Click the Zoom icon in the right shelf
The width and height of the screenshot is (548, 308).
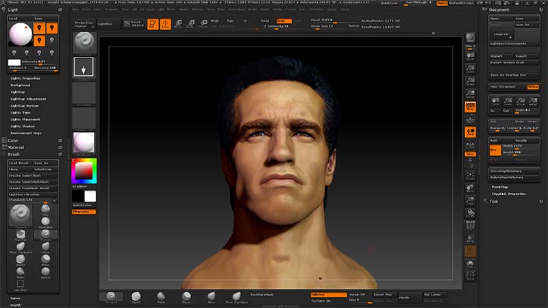coord(471,69)
